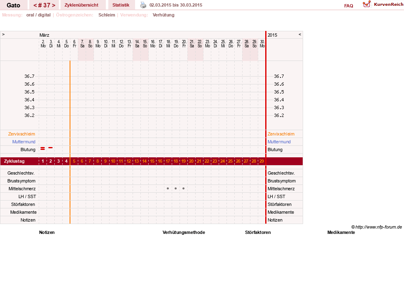Click the date header 7. Sa

[82, 44]
